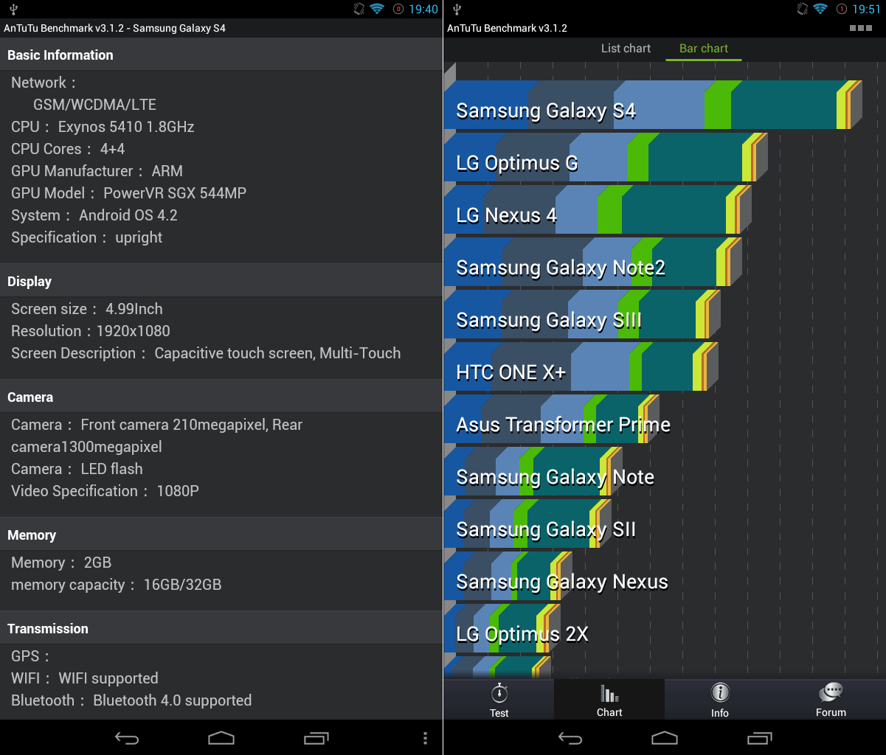Click the System Android OS 4.2 line
This screenshot has height=755, width=886.
click(94, 215)
